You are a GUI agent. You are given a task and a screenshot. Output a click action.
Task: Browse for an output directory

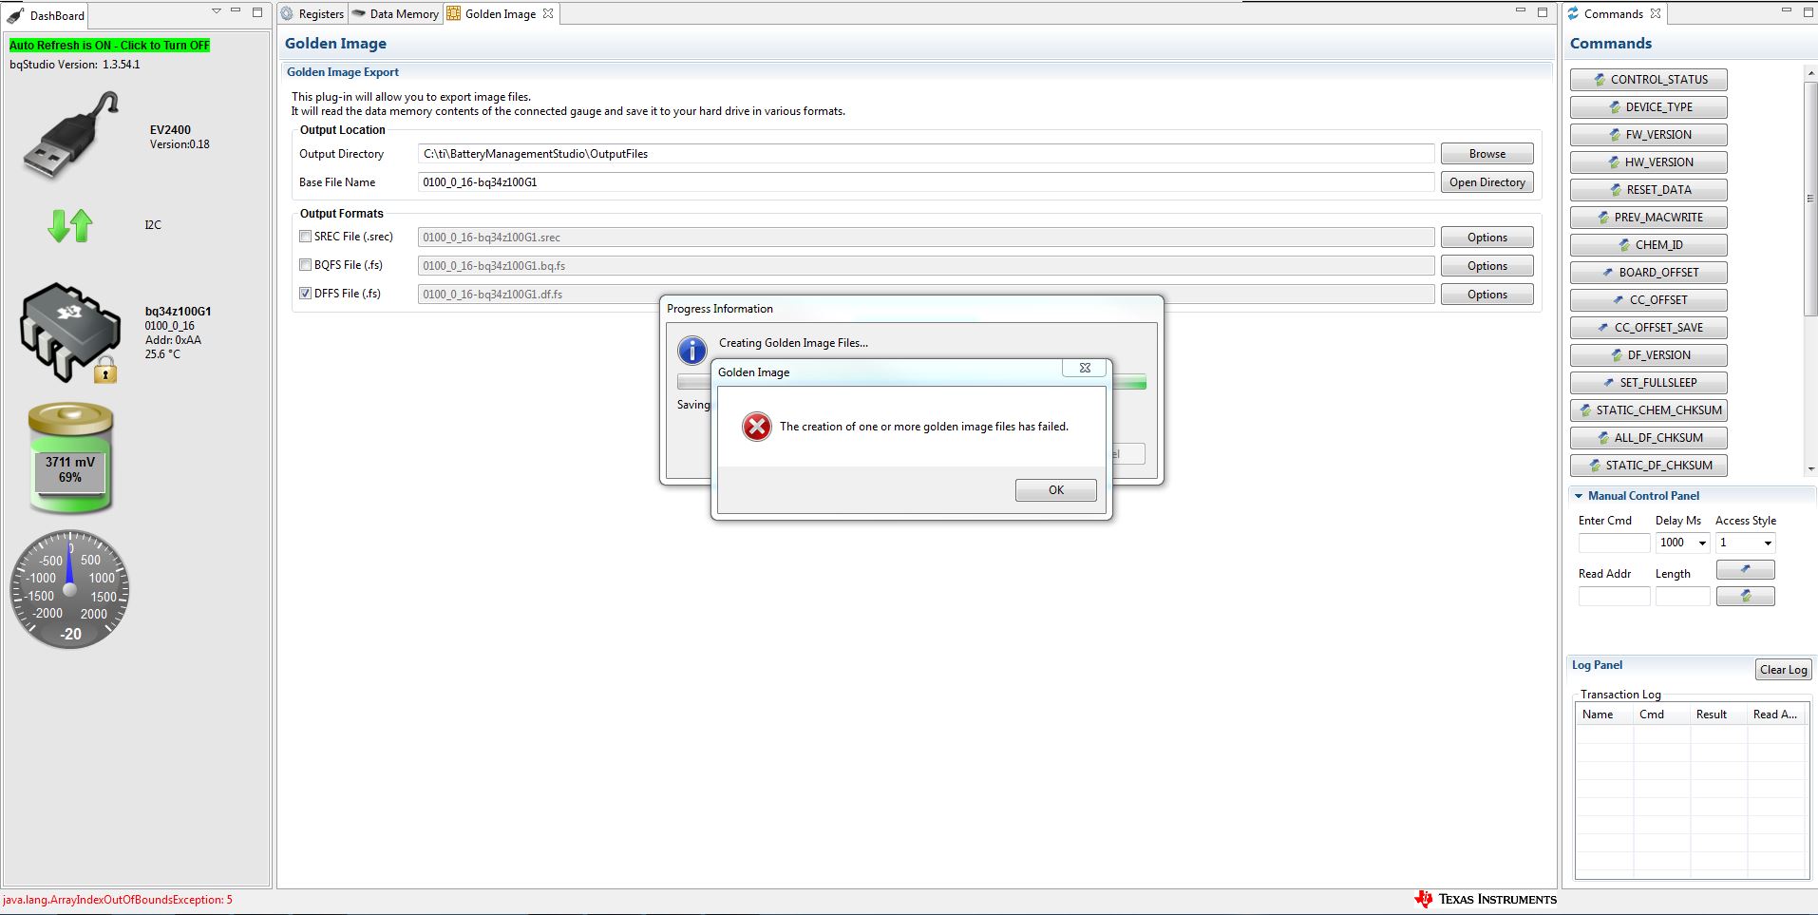pyautogui.click(x=1487, y=154)
